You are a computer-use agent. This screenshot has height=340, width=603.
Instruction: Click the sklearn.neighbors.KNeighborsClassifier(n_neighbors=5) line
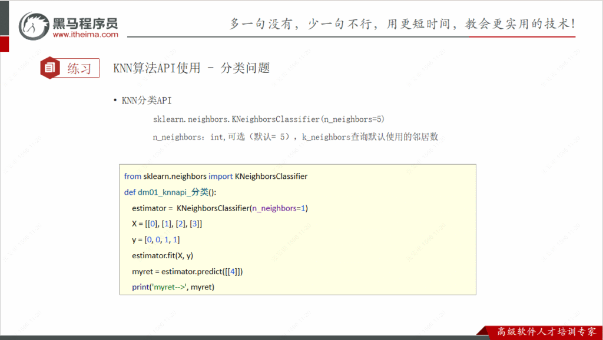pyautogui.click(x=268, y=119)
